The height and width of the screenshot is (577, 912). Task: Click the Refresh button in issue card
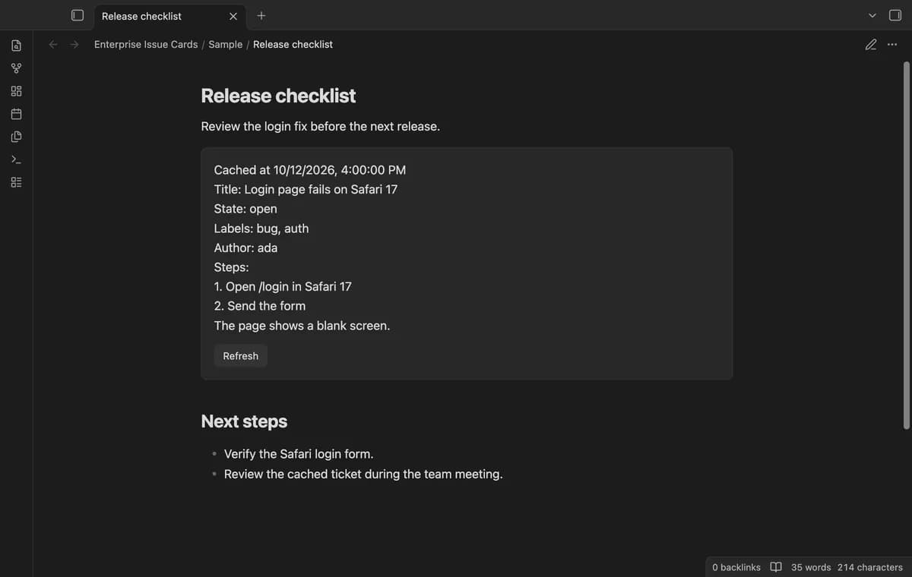coord(241,356)
